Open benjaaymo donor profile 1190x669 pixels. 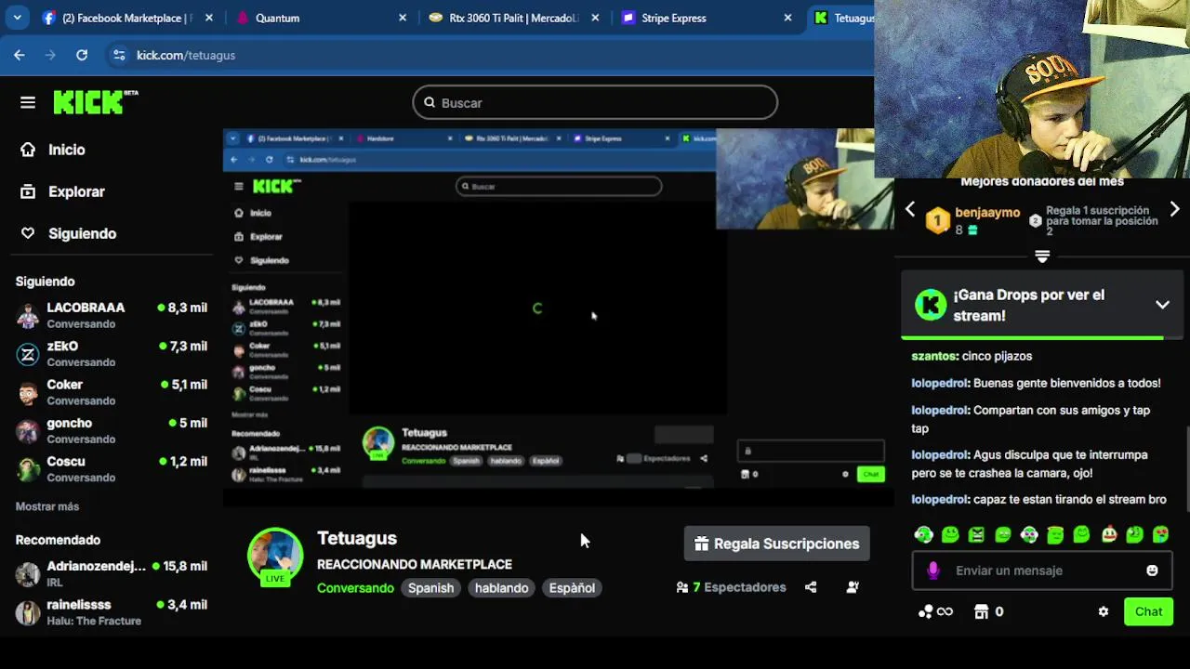(987, 213)
